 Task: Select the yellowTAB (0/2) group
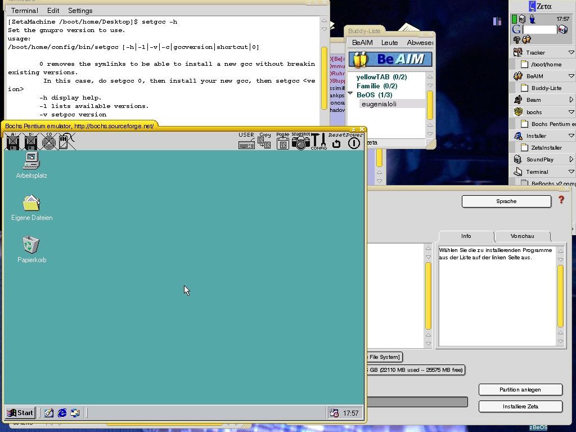pos(381,76)
